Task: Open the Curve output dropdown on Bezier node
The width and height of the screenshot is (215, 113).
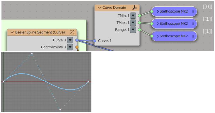Action: point(70,40)
